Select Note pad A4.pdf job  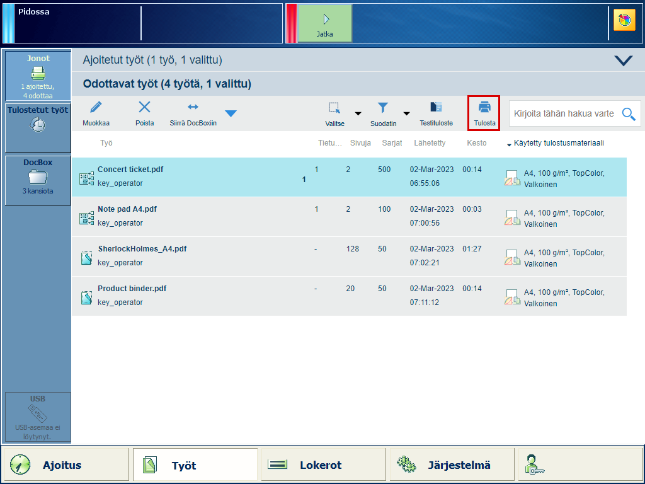pyautogui.click(x=349, y=217)
